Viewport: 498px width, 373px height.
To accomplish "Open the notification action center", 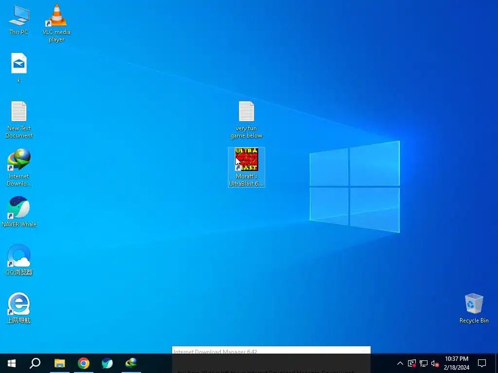I will [x=482, y=363].
